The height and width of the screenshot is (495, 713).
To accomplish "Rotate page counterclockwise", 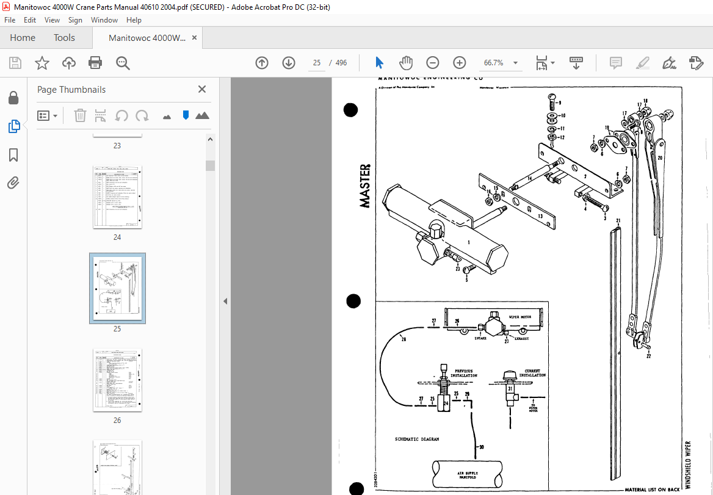I will [x=121, y=115].
